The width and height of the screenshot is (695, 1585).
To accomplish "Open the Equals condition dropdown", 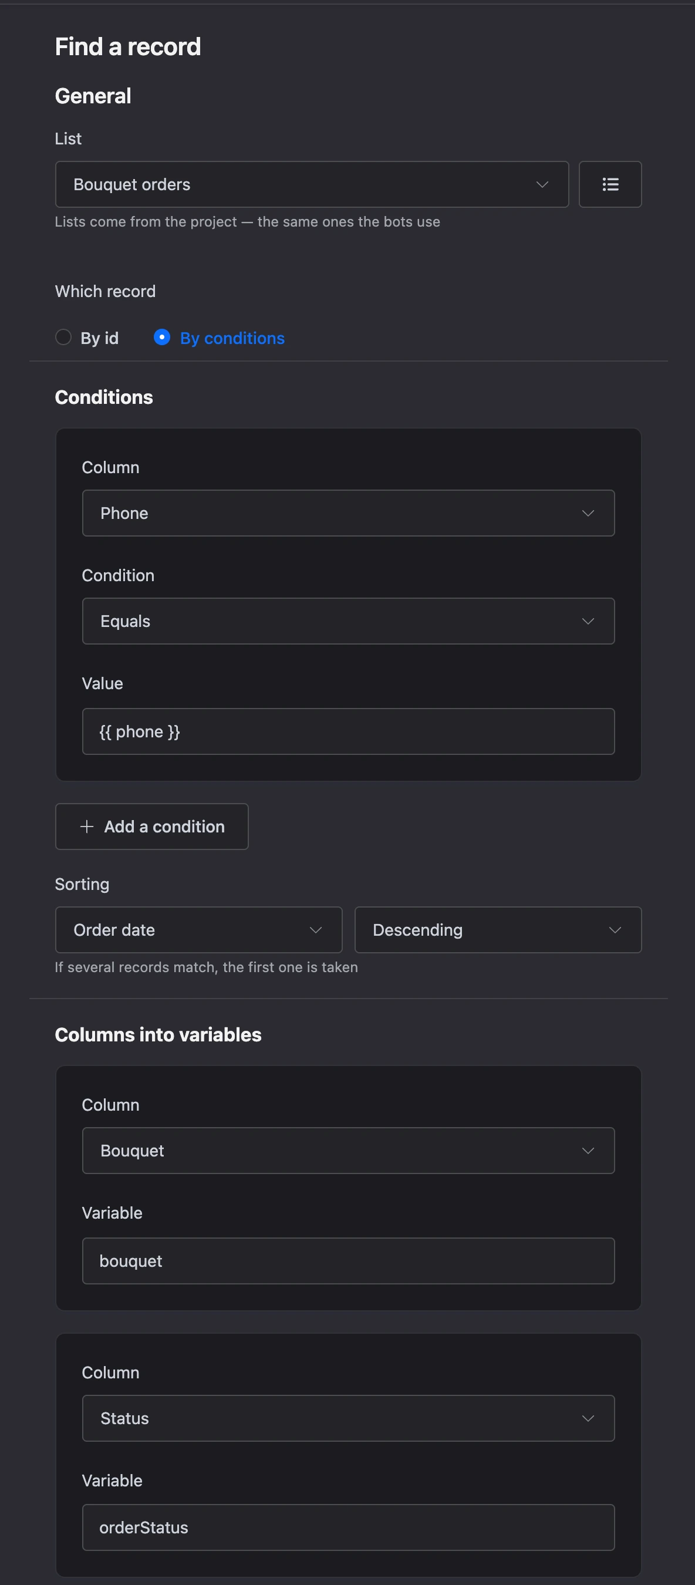I will pos(348,621).
